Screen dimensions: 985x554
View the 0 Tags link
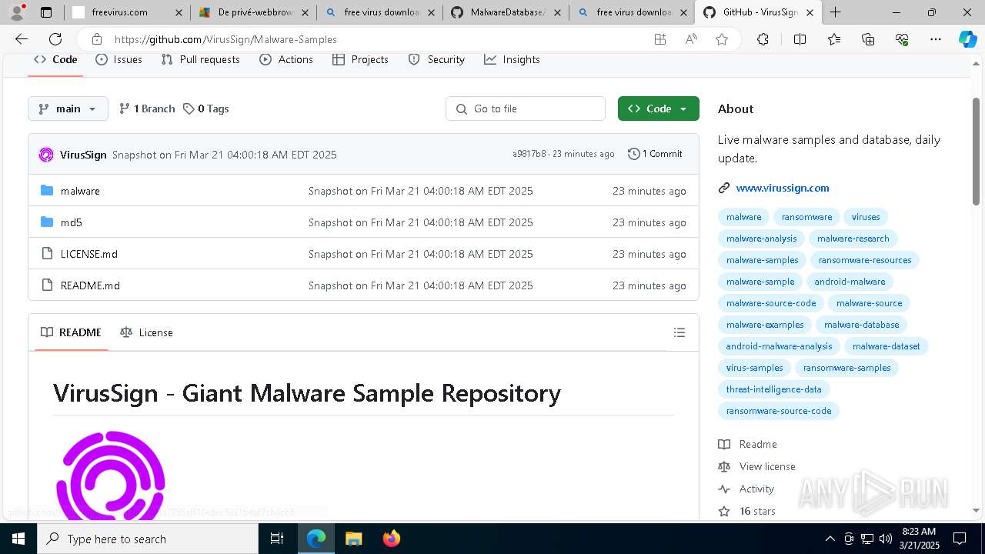click(x=205, y=108)
